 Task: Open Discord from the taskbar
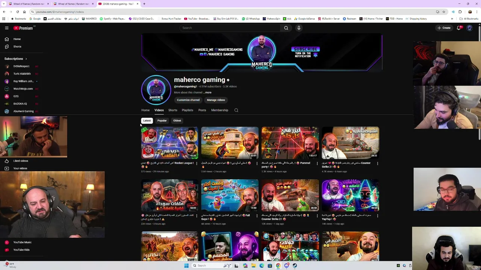(x=286, y=265)
